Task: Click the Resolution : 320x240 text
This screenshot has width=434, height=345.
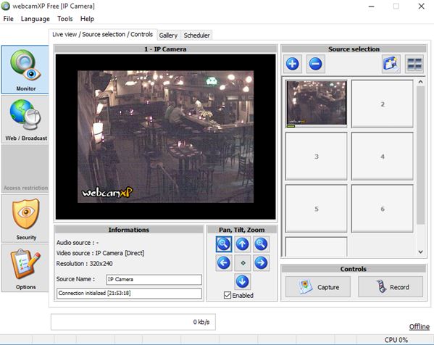Action: (x=85, y=263)
